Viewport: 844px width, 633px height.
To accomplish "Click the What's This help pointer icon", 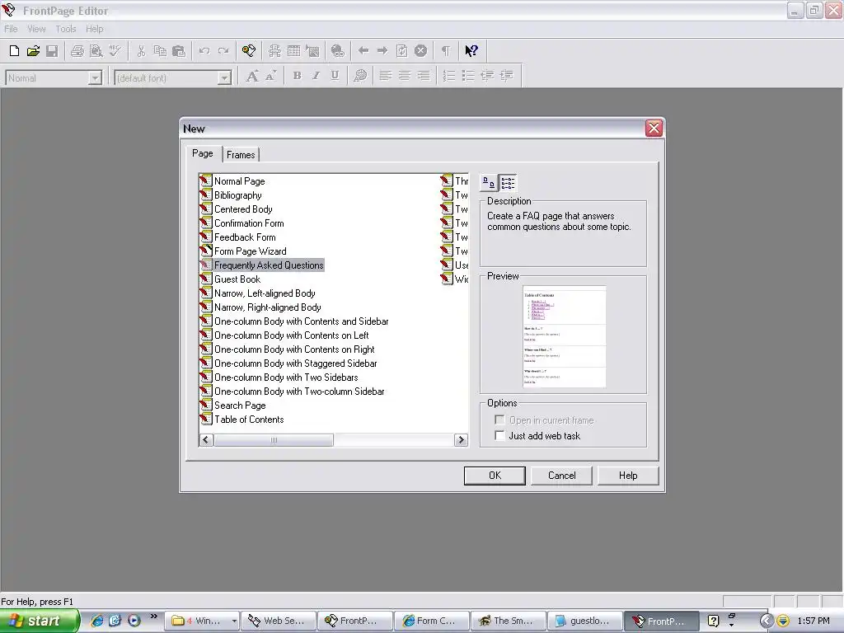I will coord(471,51).
